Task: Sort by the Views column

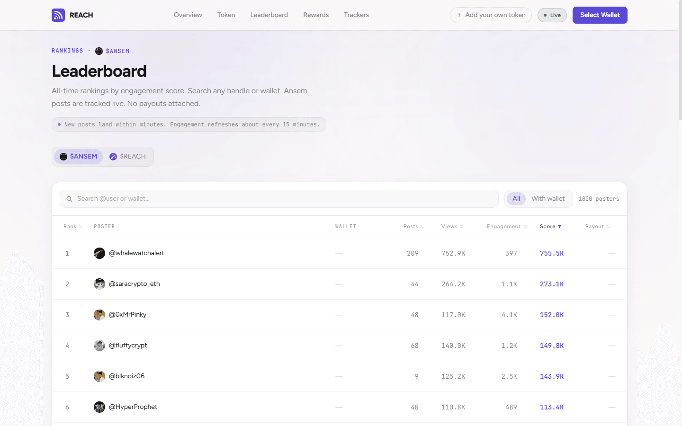Action: pyautogui.click(x=452, y=227)
